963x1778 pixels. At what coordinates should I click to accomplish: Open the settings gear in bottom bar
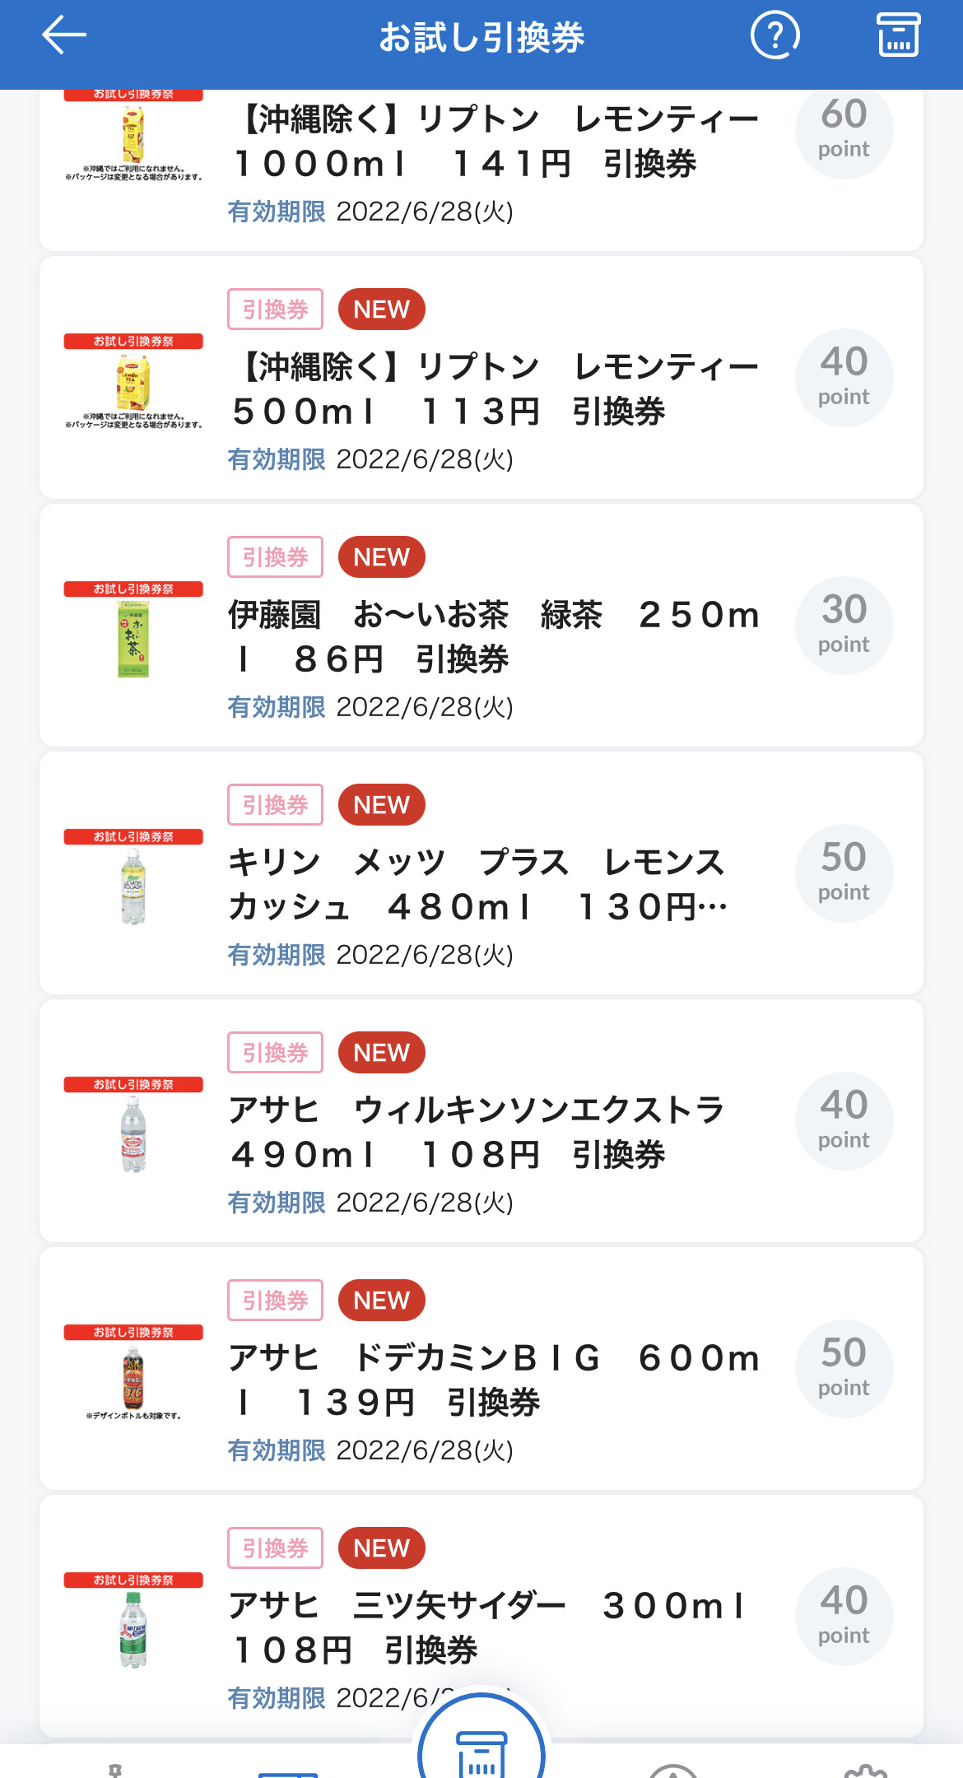click(865, 1770)
